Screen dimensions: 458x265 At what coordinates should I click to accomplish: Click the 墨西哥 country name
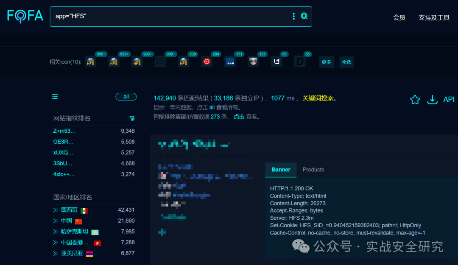coord(69,210)
